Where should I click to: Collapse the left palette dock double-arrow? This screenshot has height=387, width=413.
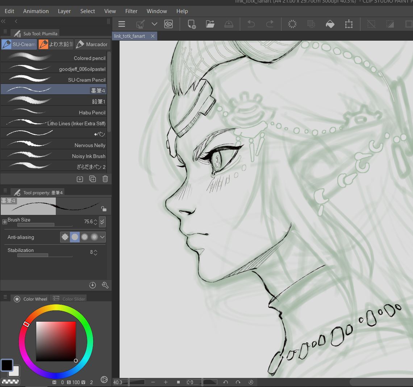pyautogui.click(x=3, y=21)
